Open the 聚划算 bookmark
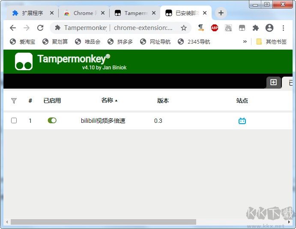296x229 pixels. coord(55,42)
